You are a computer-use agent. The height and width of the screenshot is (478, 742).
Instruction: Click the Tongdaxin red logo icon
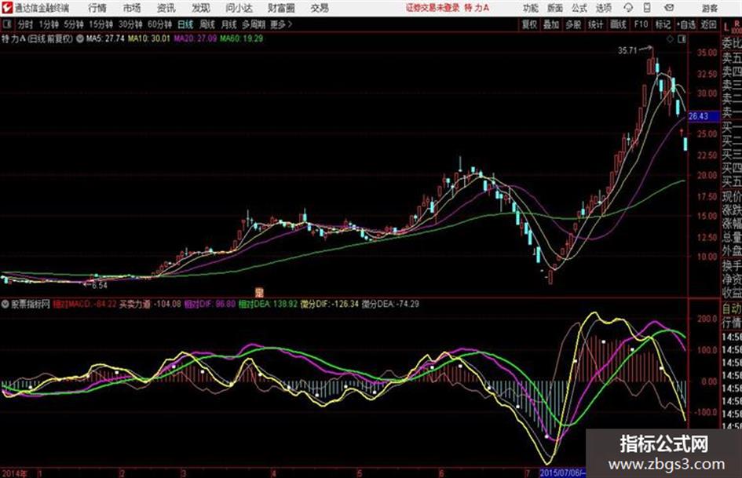pyautogui.click(x=6, y=8)
